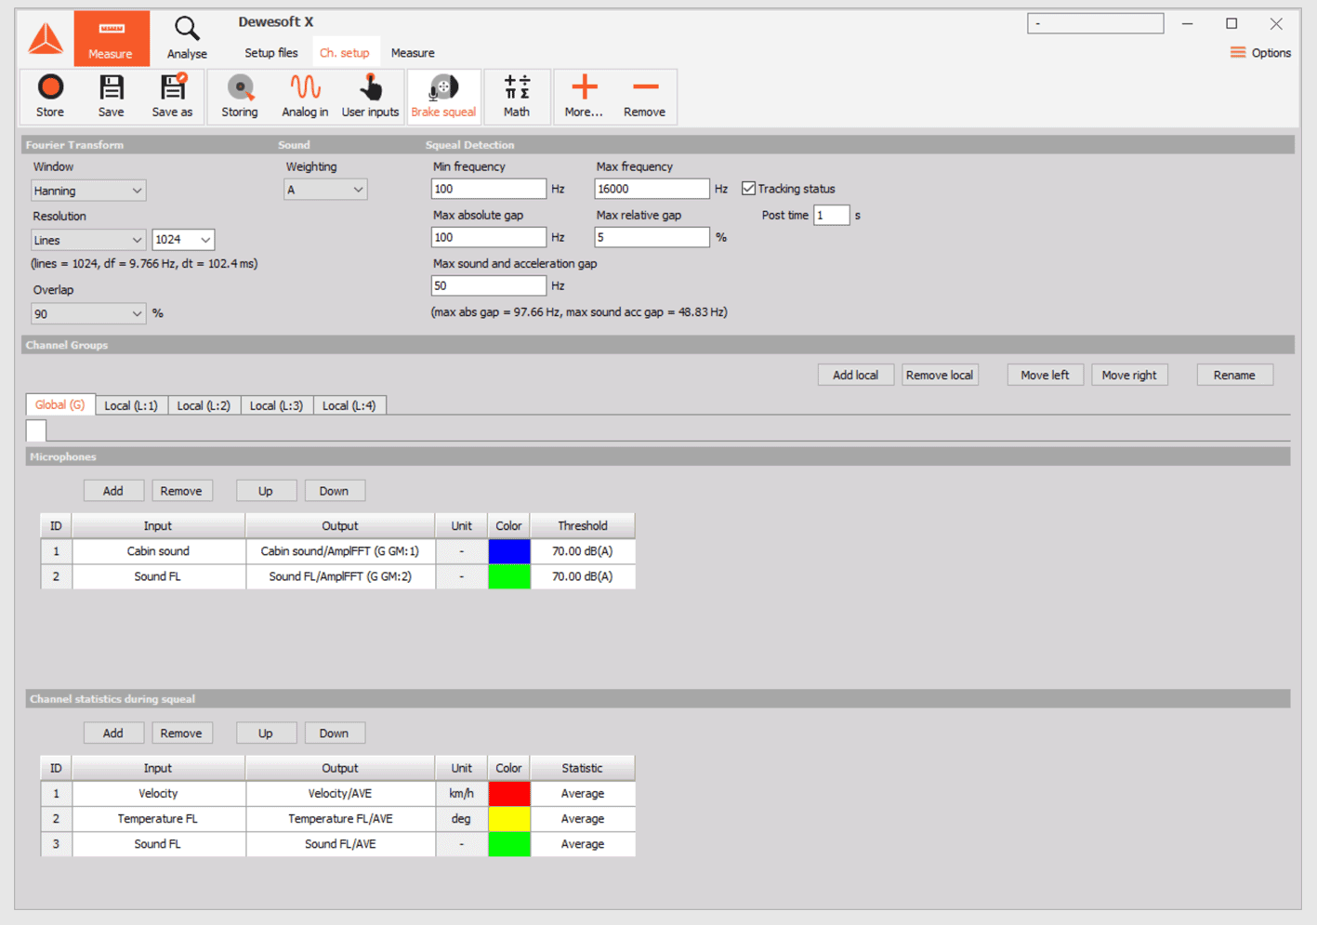Click the Store recording icon

pyautogui.click(x=49, y=96)
